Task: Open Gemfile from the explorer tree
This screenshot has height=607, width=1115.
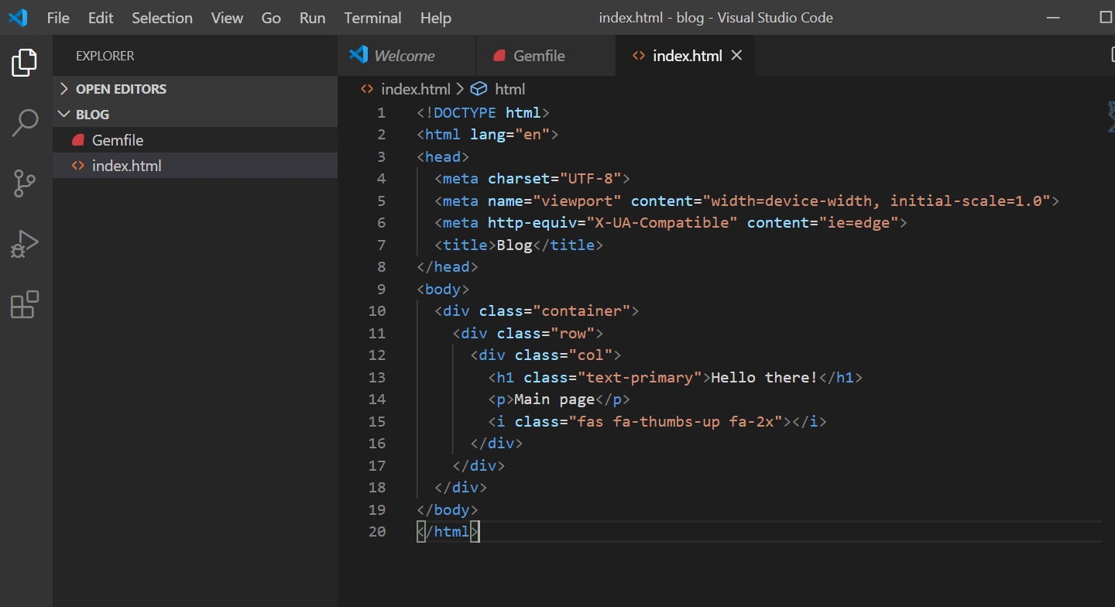Action: [x=195, y=140]
